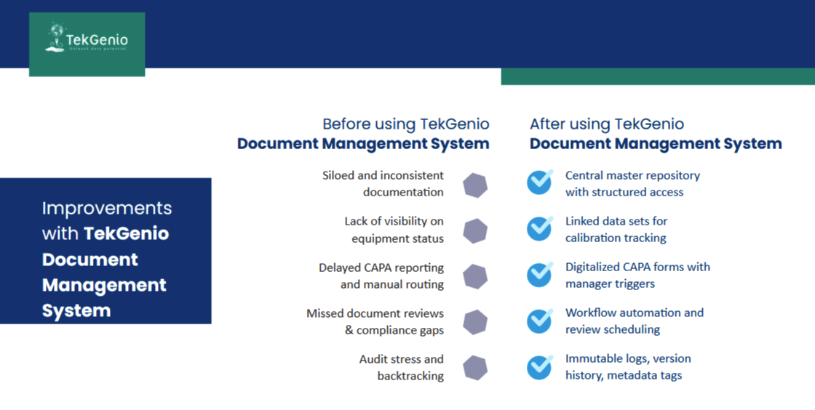Click 'Improvements with TekGenio Document Management System' title box
Image resolution: width=815 pixels, height=410 pixels.
[x=106, y=252]
